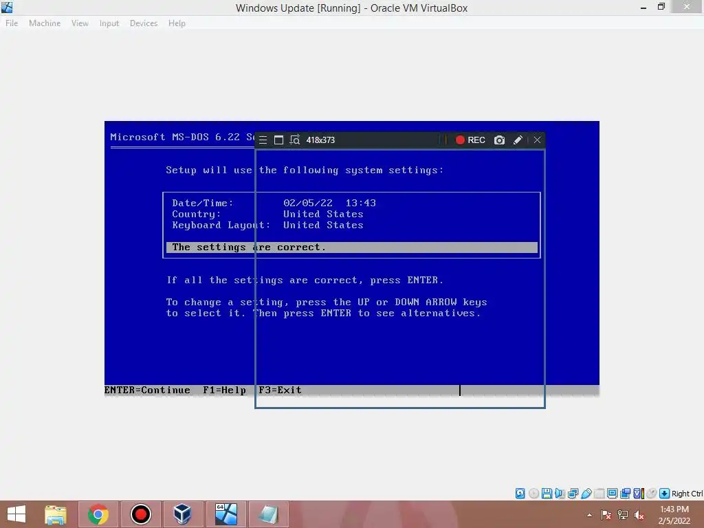
Task: Open the red record app on taskbar
Action: (140, 514)
